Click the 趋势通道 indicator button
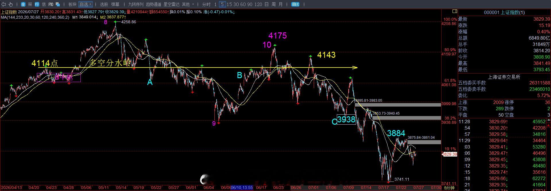The image size is (551, 191). click(154, 4)
